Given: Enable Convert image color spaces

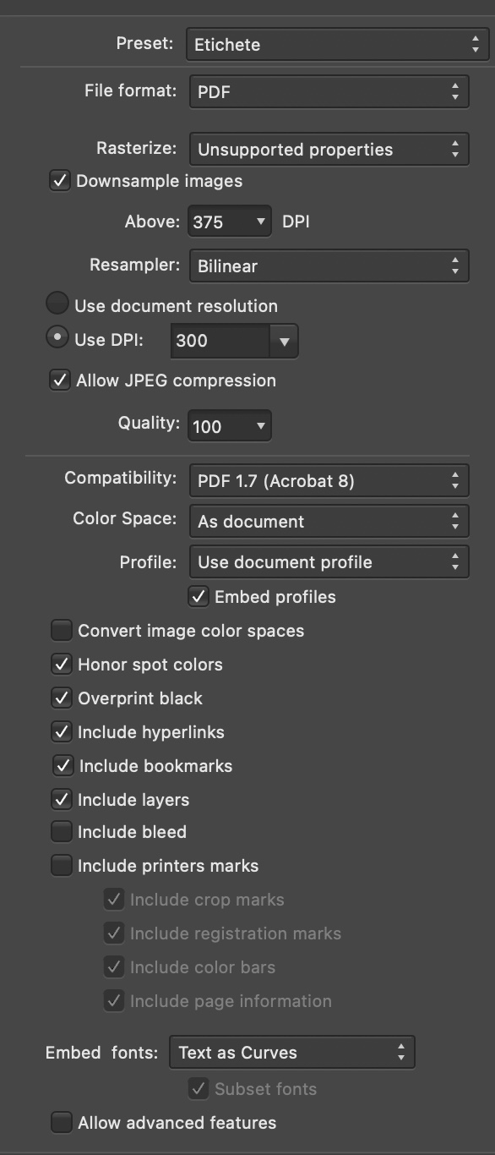Looking at the screenshot, I should tap(62, 631).
